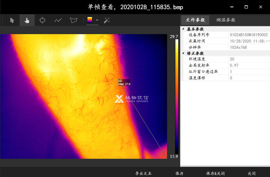
Task: Click the temperature color scale bar
Action: (177, 97)
